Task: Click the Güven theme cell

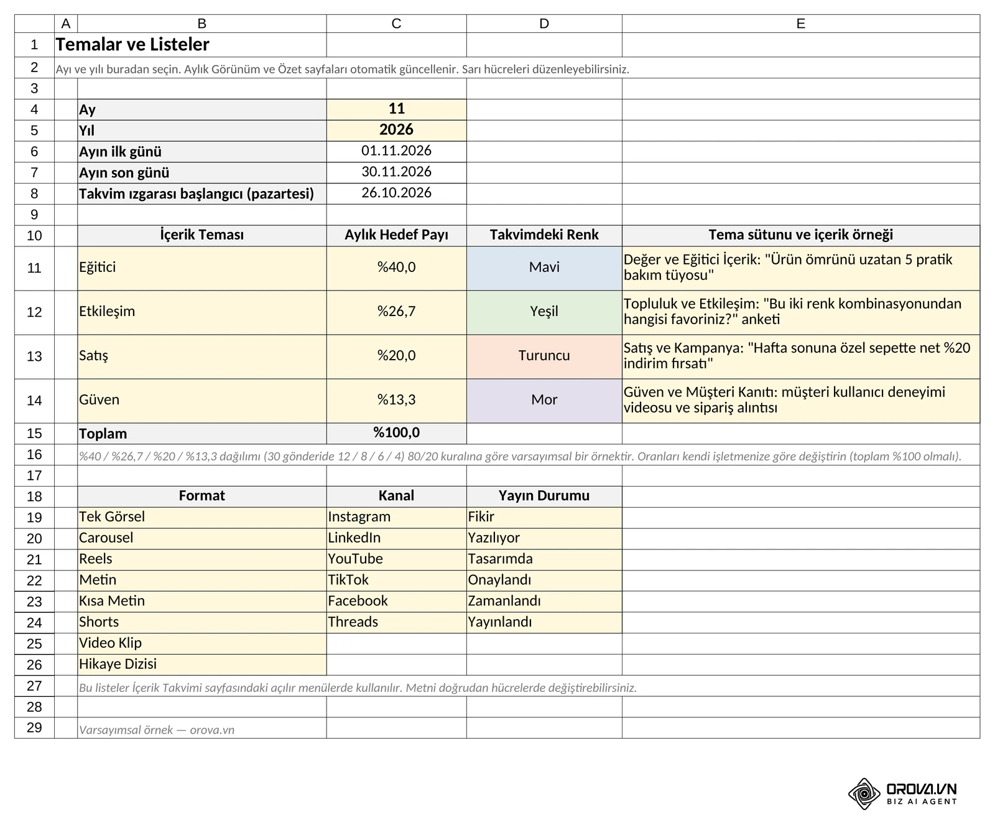Action: click(202, 401)
